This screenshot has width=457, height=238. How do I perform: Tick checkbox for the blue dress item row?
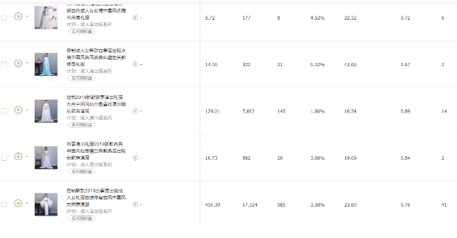click(5, 64)
